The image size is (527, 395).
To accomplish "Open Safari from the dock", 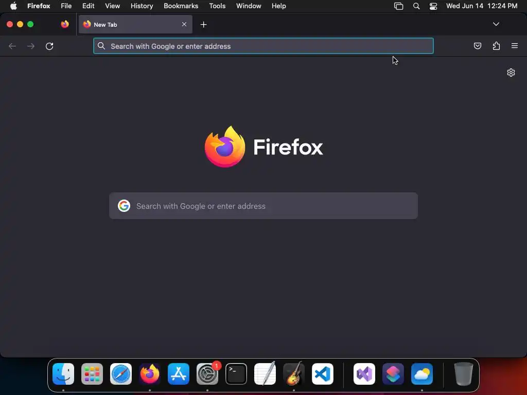I will click(121, 374).
